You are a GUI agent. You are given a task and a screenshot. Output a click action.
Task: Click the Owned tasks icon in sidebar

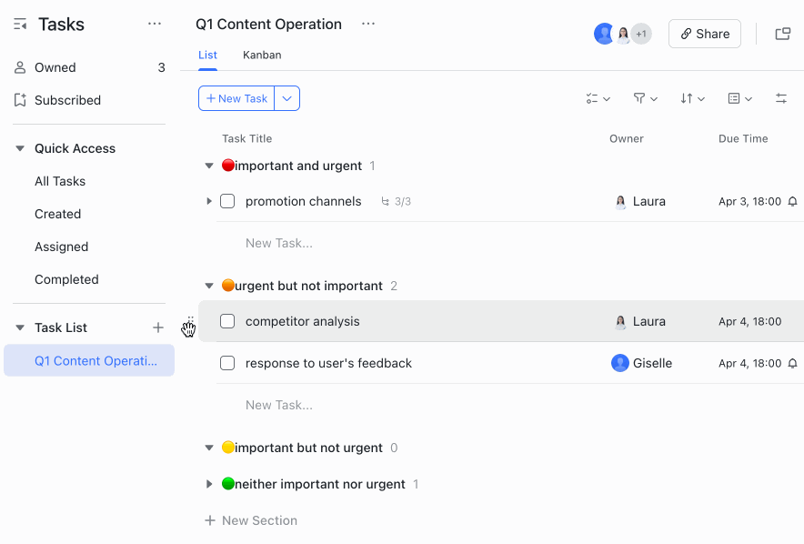[x=18, y=66]
